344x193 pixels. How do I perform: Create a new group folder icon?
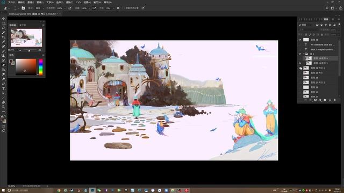(x=325, y=100)
